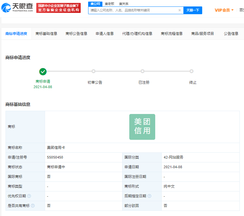Click help icon next to 优先权日期

pyautogui.click(x=29, y=196)
